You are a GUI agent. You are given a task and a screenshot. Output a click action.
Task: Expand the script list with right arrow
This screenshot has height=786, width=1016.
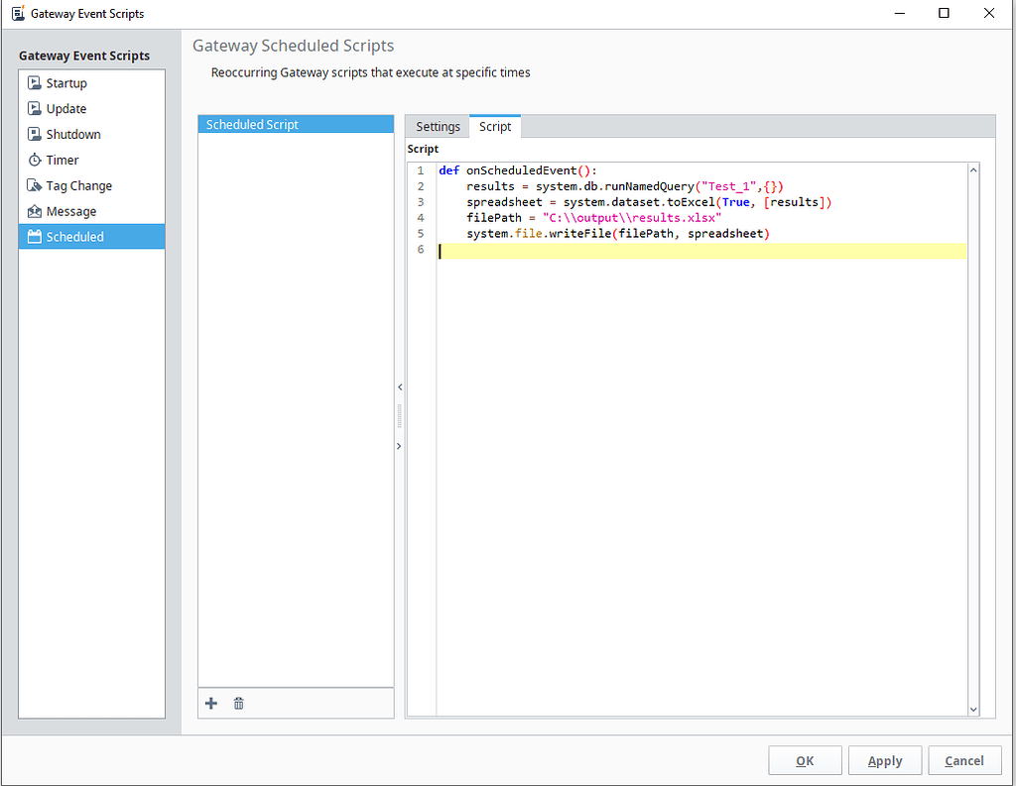pyautogui.click(x=399, y=446)
